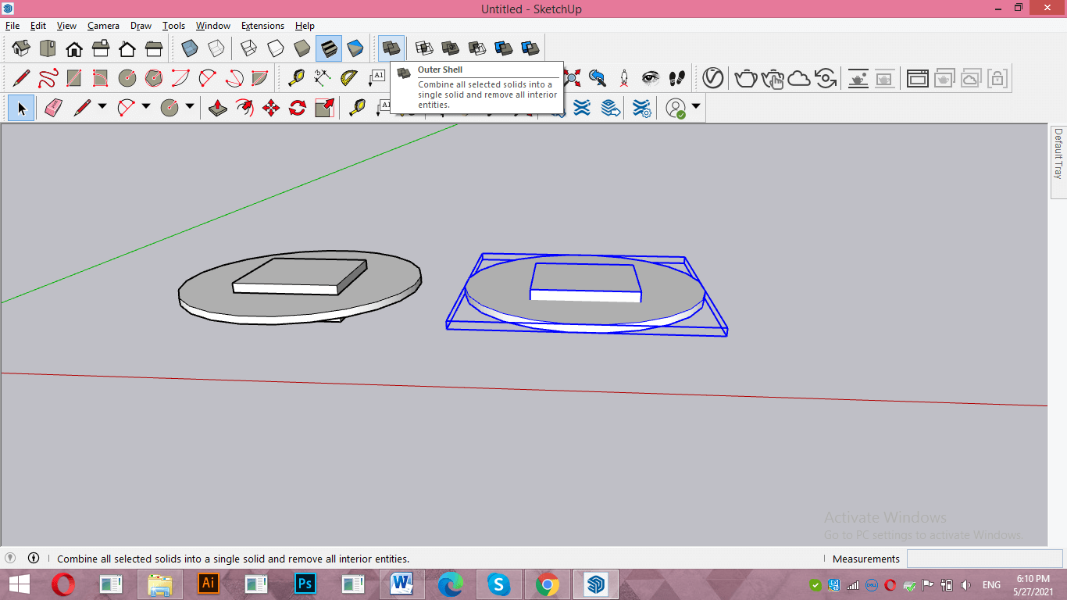The height and width of the screenshot is (600, 1067).
Task: Switch to Right view icon
Action: [x=101, y=49]
